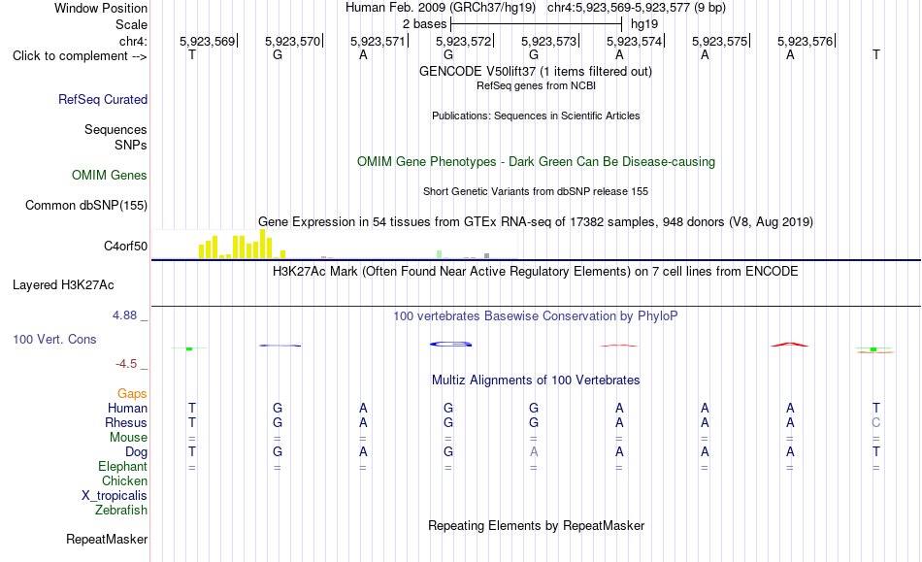Click the 2 bases scale bar
Viewport: 922px width, 562px height.
click(536, 24)
